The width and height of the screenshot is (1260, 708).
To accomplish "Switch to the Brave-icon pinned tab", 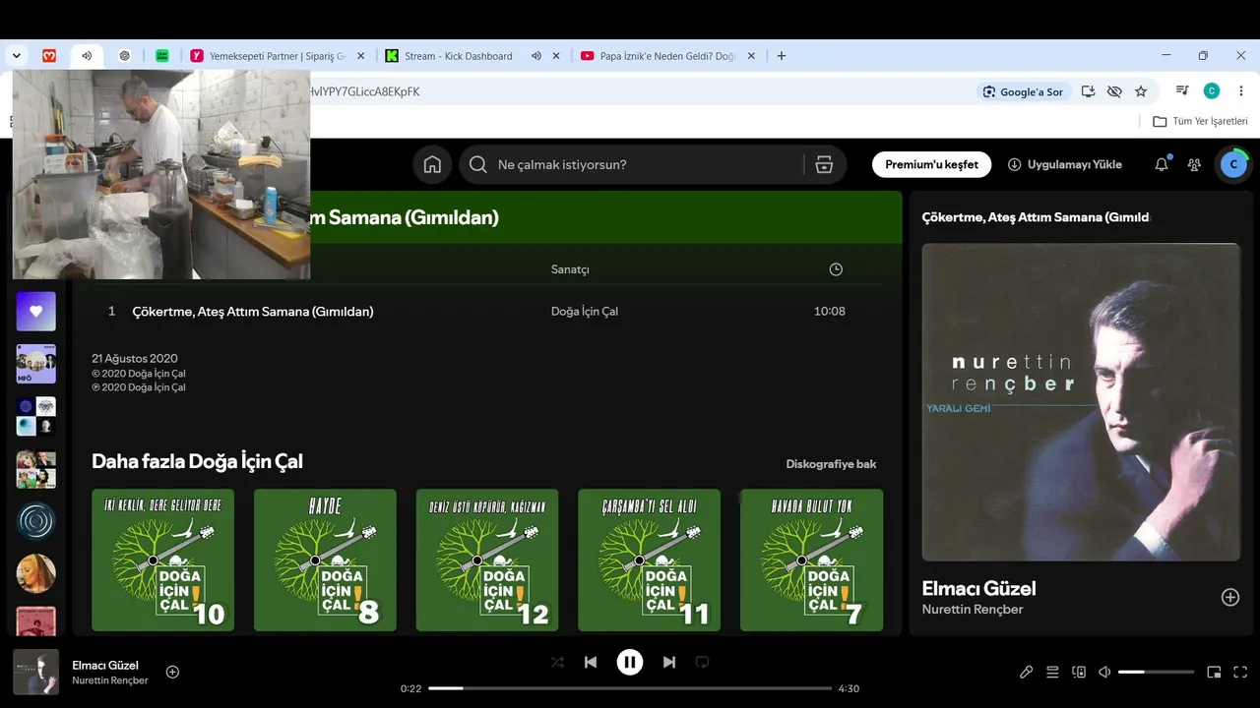I will (49, 56).
